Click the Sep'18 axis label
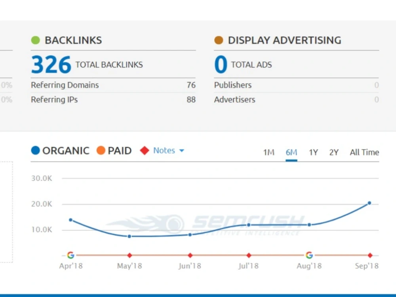The width and height of the screenshot is (396, 297). (x=367, y=266)
